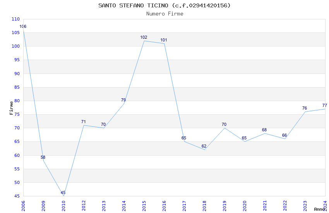Click the x-axis year label 2013

(104, 206)
